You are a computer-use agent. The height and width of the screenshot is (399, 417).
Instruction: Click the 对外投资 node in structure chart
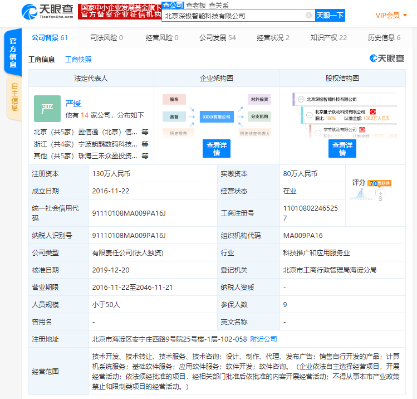[259, 99]
